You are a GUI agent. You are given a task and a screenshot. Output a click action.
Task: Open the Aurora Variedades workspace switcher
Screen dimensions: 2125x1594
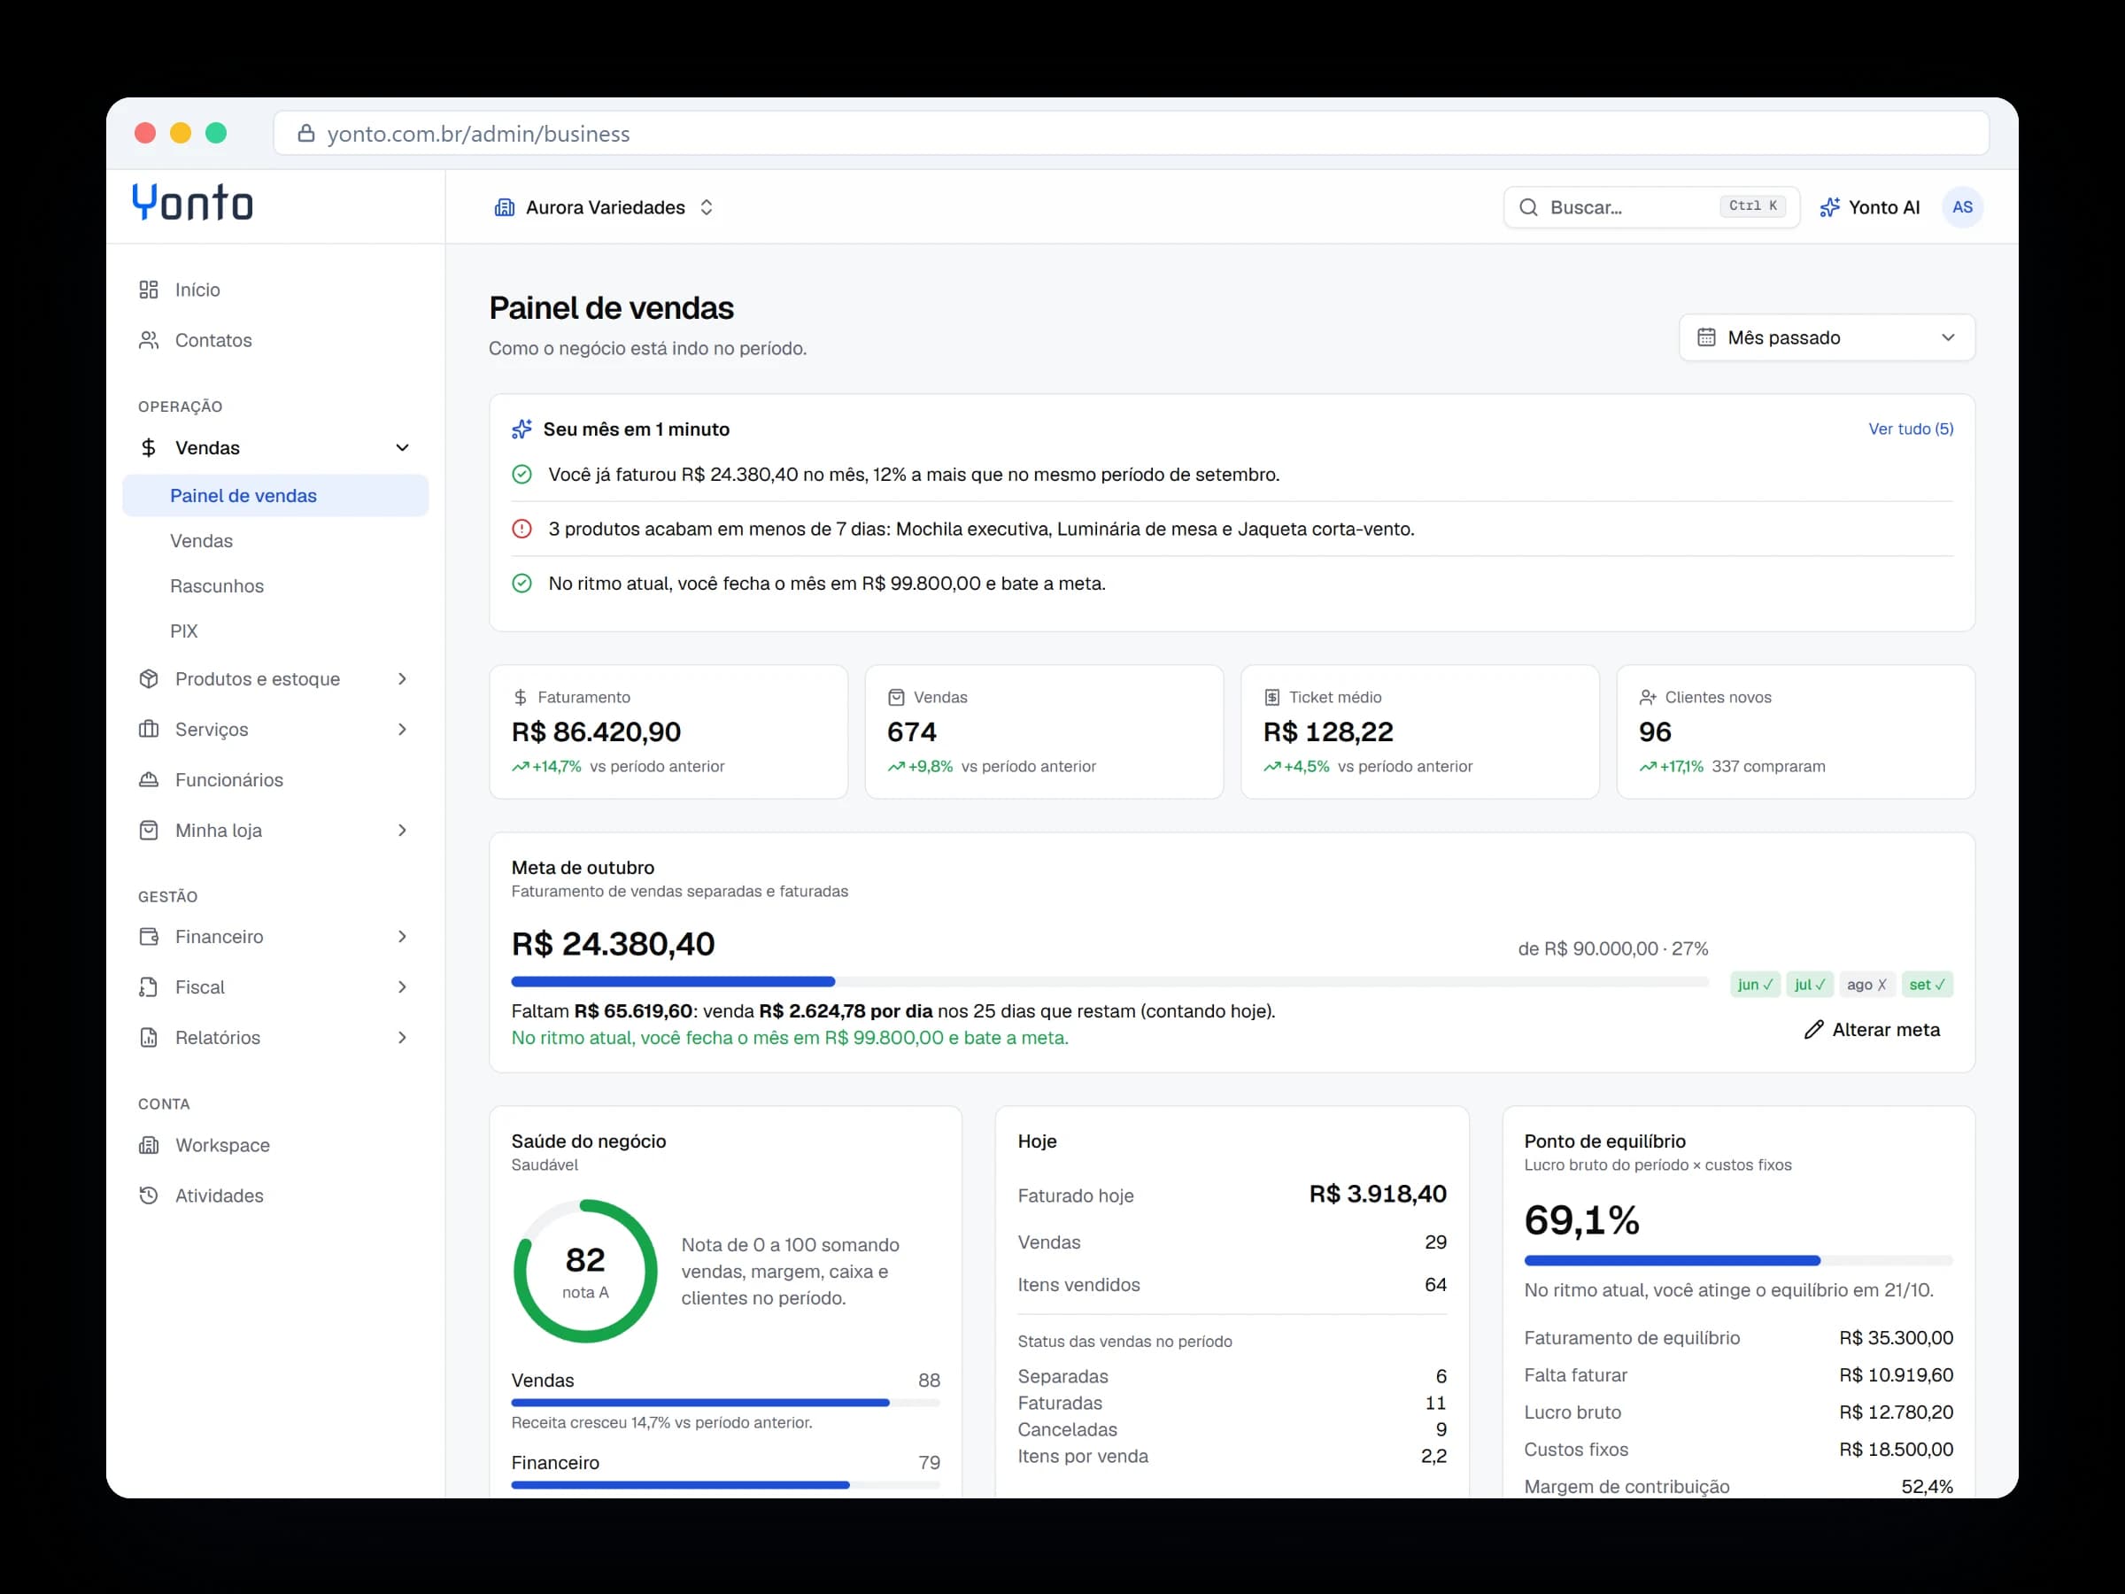click(604, 207)
